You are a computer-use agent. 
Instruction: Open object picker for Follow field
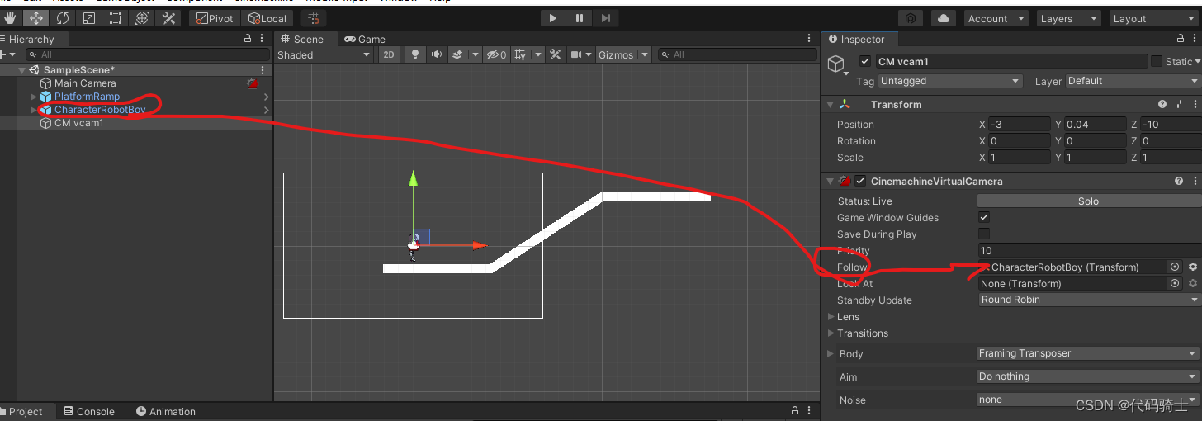[x=1175, y=267]
